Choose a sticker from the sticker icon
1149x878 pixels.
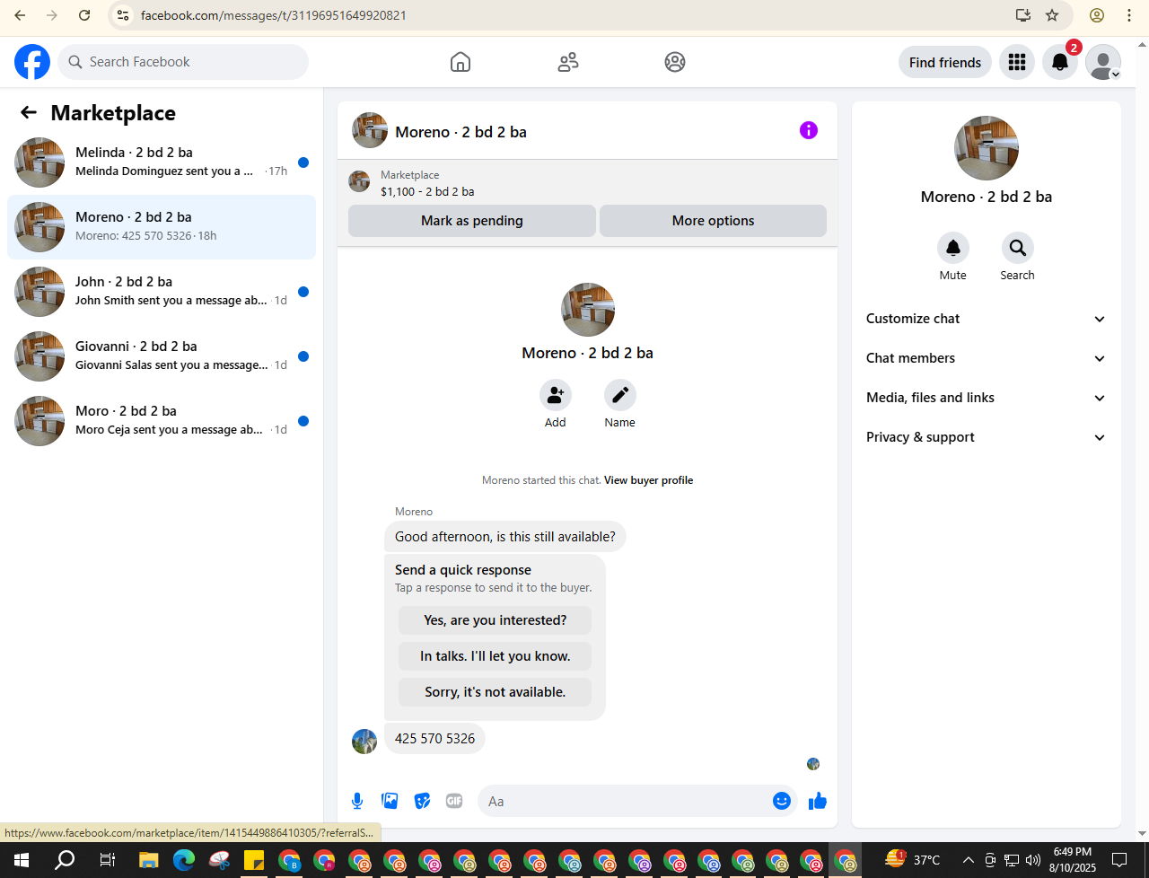422,801
